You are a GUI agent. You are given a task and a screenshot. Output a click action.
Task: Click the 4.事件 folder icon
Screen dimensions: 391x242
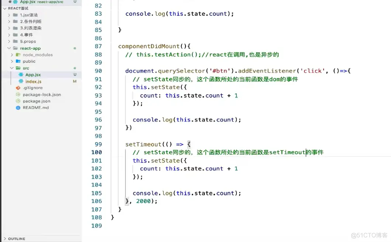(x=15, y=35)
